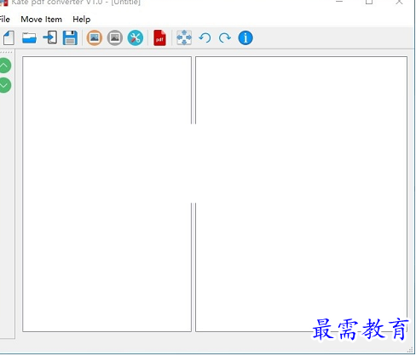This screenshot has width=416, height=356.
Task: Close the Kate pdf converter window
Action: (x=399, y=2)
